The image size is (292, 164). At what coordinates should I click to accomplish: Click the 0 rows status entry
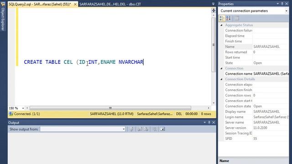click(206, 114)
